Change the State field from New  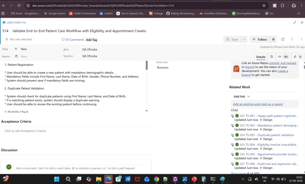coord(24,49)
